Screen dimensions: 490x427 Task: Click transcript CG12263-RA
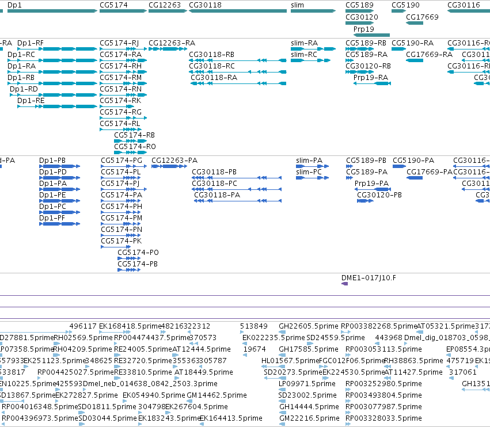pos(172,43)
